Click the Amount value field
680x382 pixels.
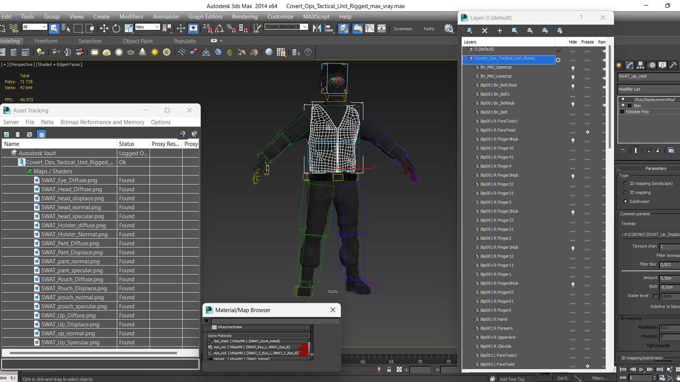click(669, 278)
